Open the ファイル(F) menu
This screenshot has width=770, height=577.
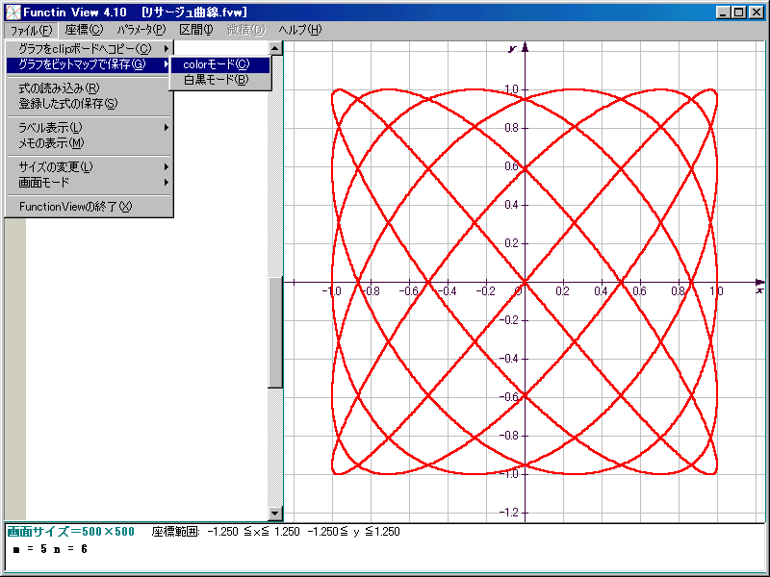[x=32, y=31]
